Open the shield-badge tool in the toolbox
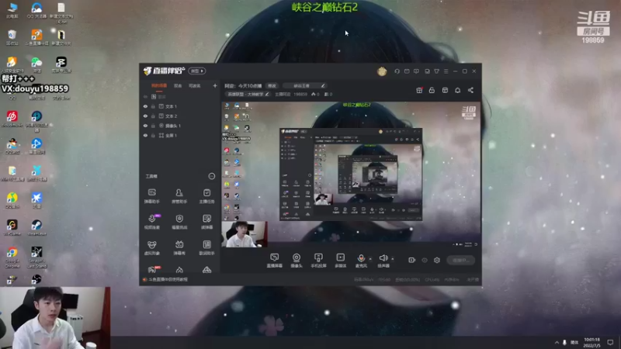 (x=179, y=222)
